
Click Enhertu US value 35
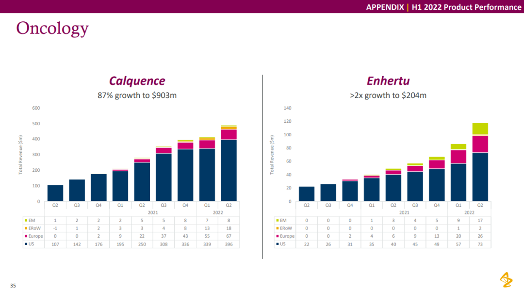click(x=372, y=244)
